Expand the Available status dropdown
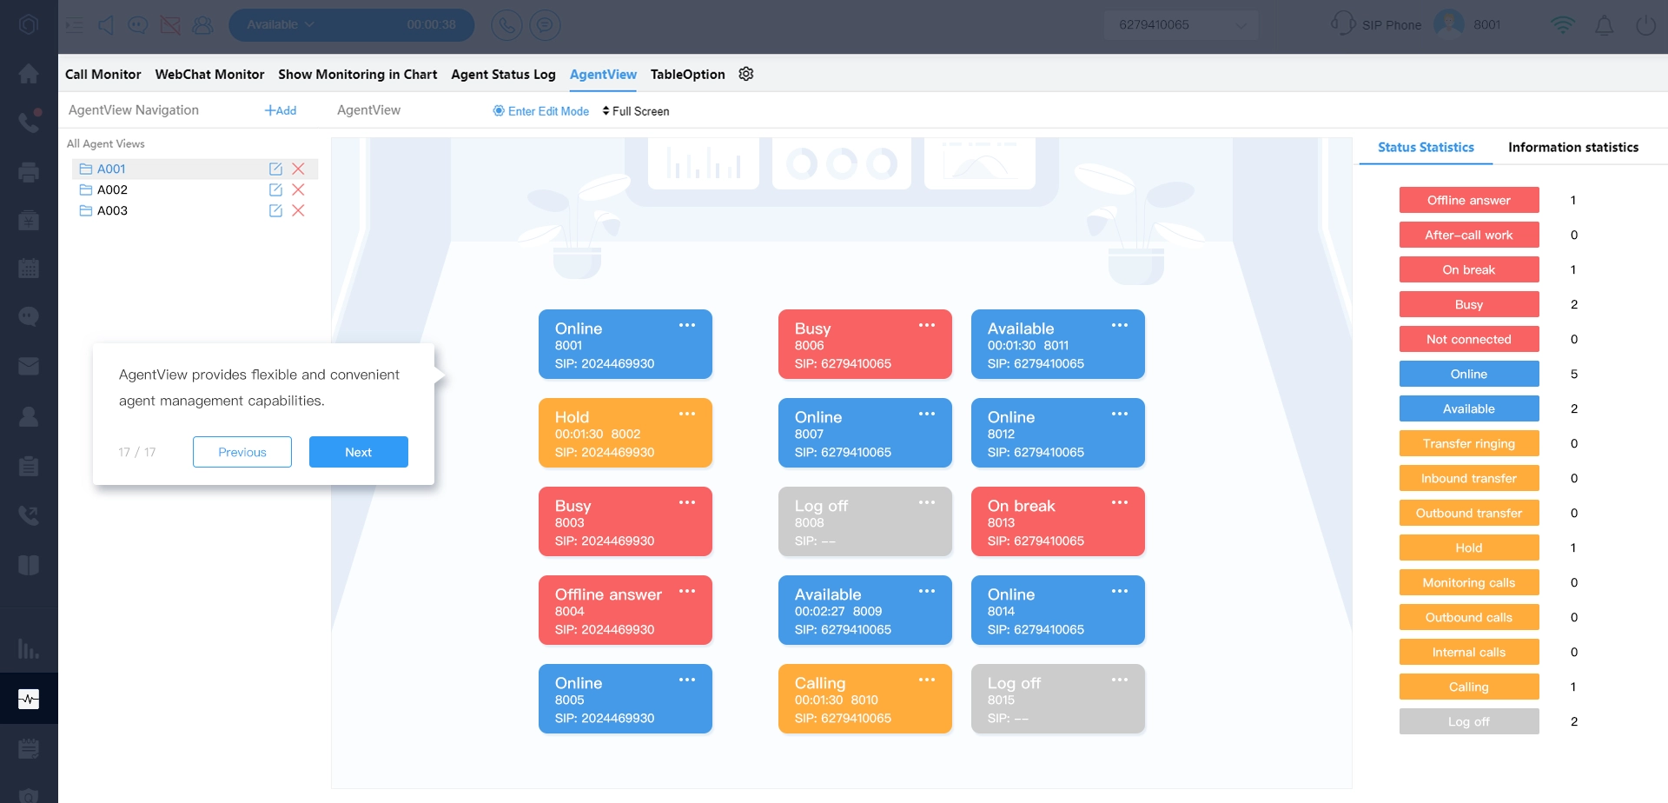Viewport: 1668px width, 803px height. [281, 25]
